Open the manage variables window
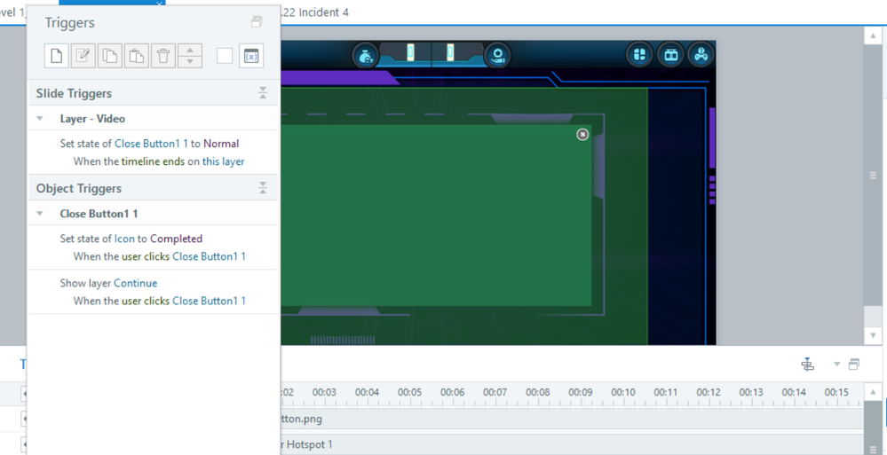This screenshot has width=887, height=455. pos(251,56)
